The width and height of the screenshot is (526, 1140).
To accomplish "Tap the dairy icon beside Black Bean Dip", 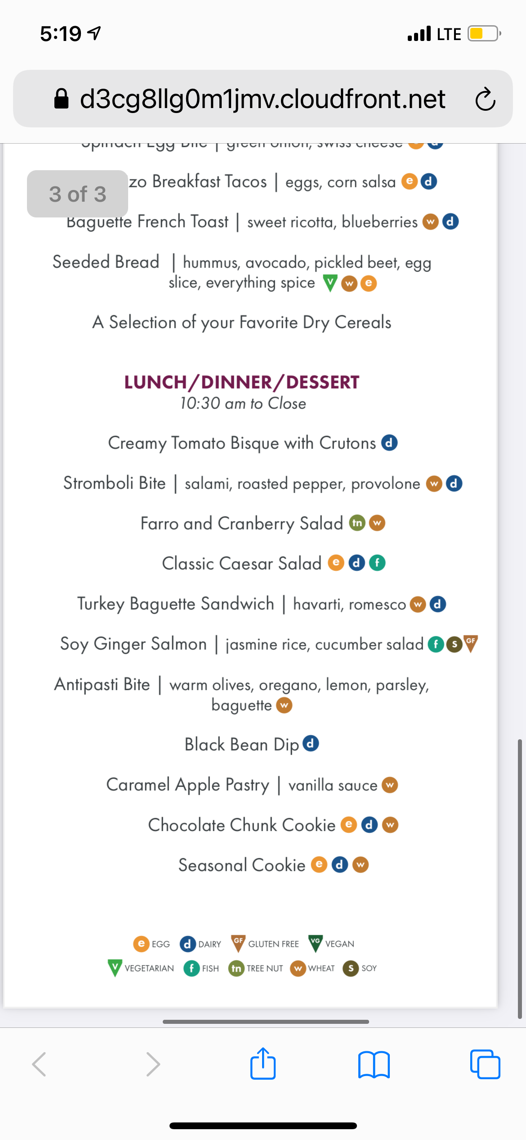I will 311,743.
